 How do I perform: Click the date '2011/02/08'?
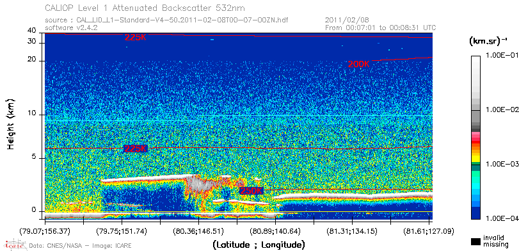pos(347,20)
